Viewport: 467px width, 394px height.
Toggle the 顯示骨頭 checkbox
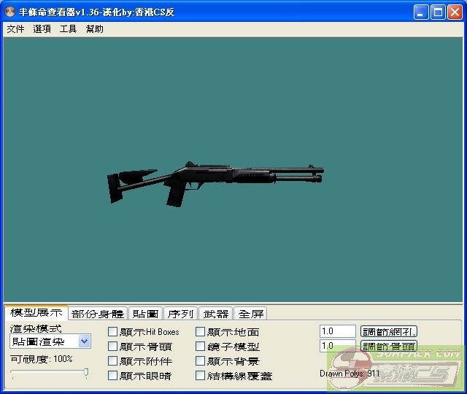tap(112, 347)
